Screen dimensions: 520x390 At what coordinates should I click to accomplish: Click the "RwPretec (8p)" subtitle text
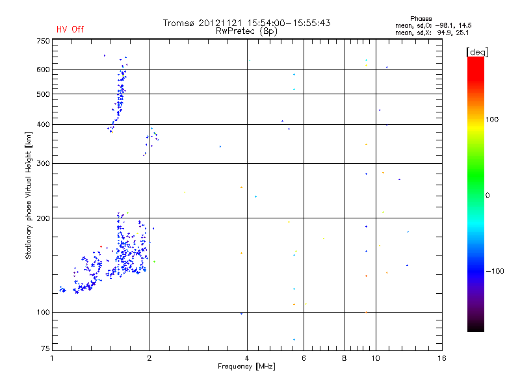pos(246,31)
